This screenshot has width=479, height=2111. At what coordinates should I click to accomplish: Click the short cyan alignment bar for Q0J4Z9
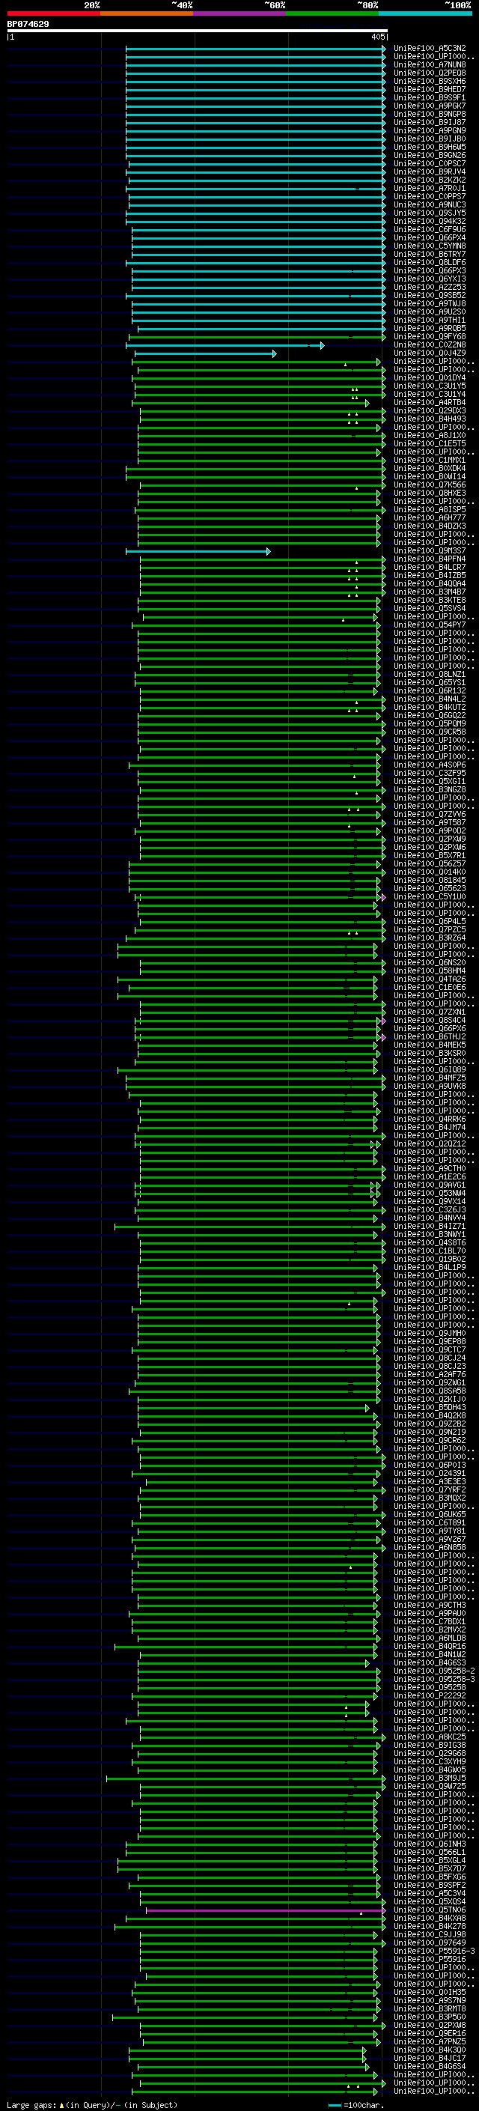pos(206,354)
